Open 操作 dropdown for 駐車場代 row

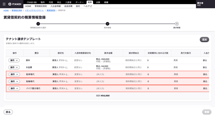(x=14, y=74)
